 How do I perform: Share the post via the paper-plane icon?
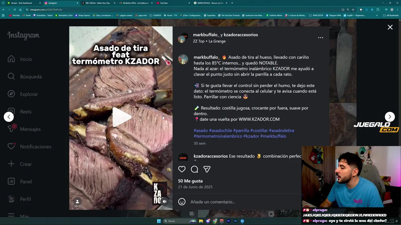[207, 169]
